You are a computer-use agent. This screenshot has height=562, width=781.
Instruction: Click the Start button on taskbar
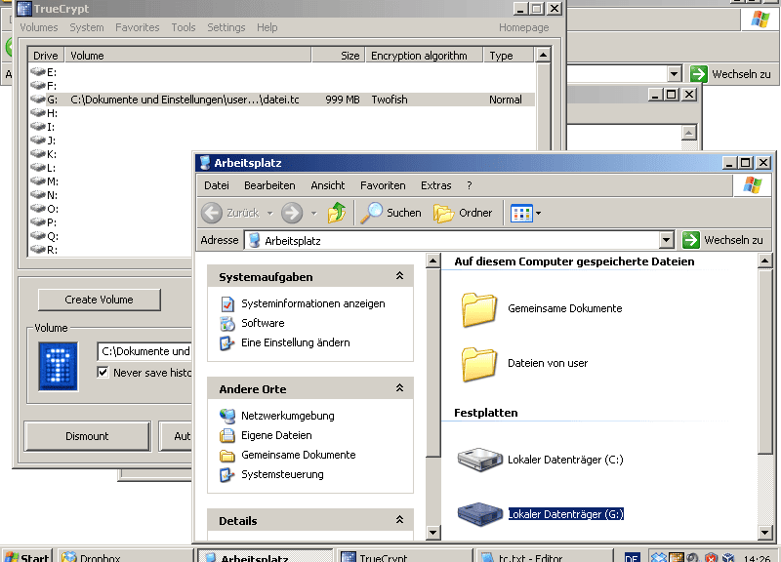pos(27,556)
